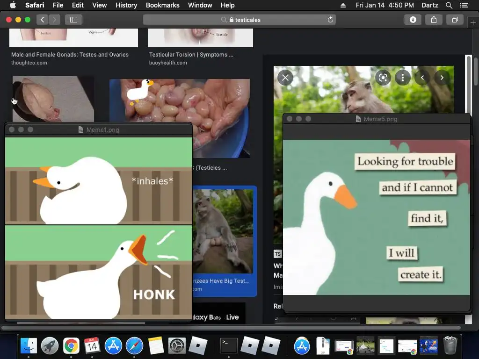479x359 pixels.
Task: Open Calendar showing Jan 14 in Dock
Action: (x=92, y=346)
